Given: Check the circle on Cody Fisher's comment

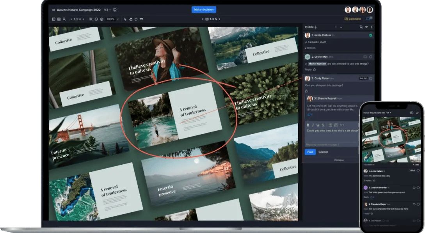Looking at the screenshot, I should click(370, 78).
